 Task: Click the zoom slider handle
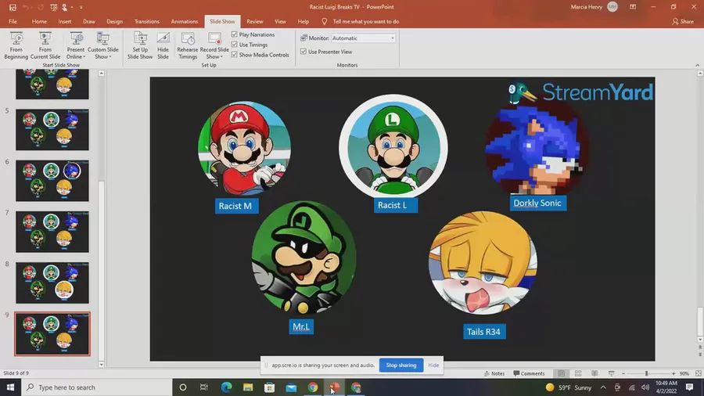[x=647, y=373]
